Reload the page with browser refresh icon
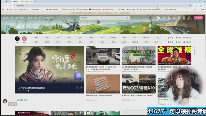The image size is (206, 116). click(10, 6)
